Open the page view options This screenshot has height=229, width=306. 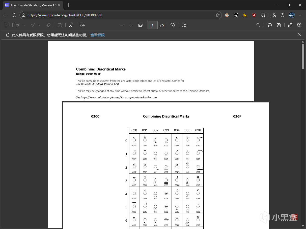click(x=184, y=25)
